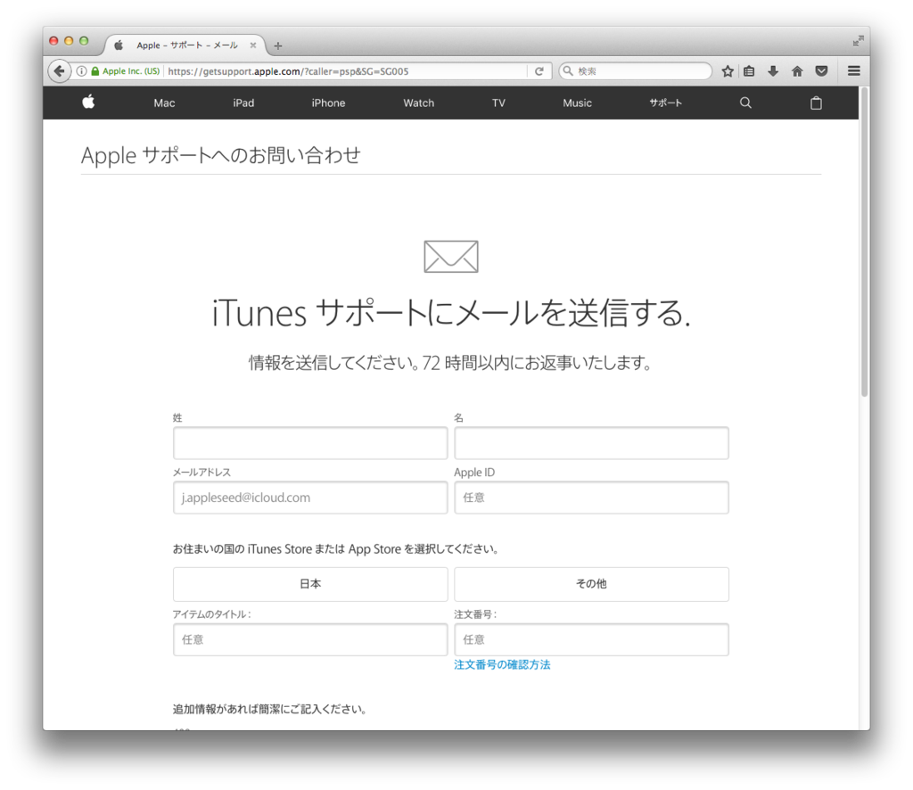This screenshot has height=790, width=913.
Task: Choose その他 store button
Action: tap(591, 584)
